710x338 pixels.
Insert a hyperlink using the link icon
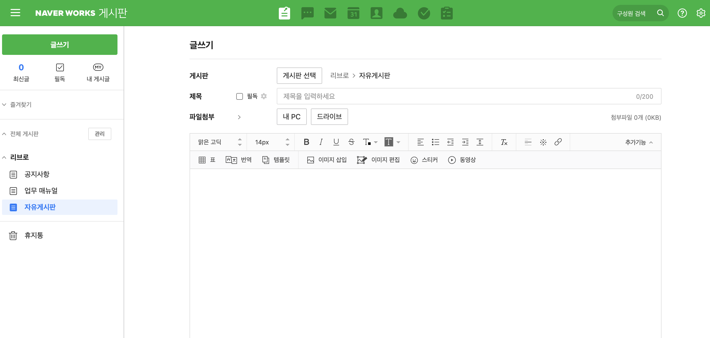click(558, 142)
